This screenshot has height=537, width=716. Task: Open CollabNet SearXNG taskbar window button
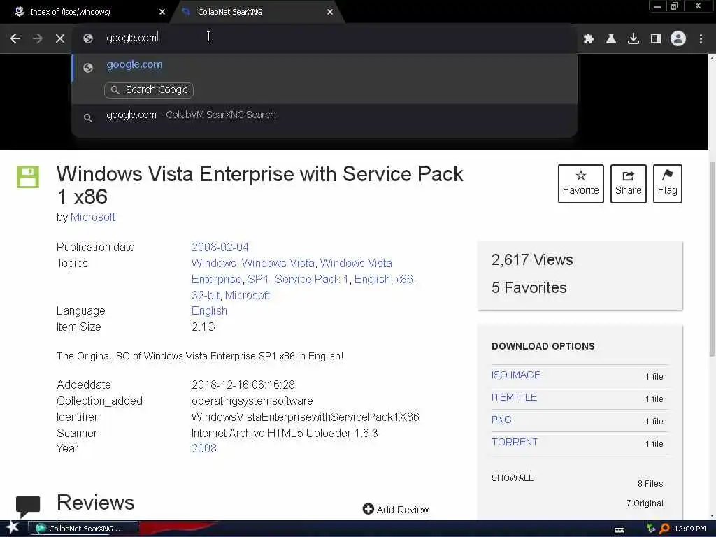click(x=83, y=529)
